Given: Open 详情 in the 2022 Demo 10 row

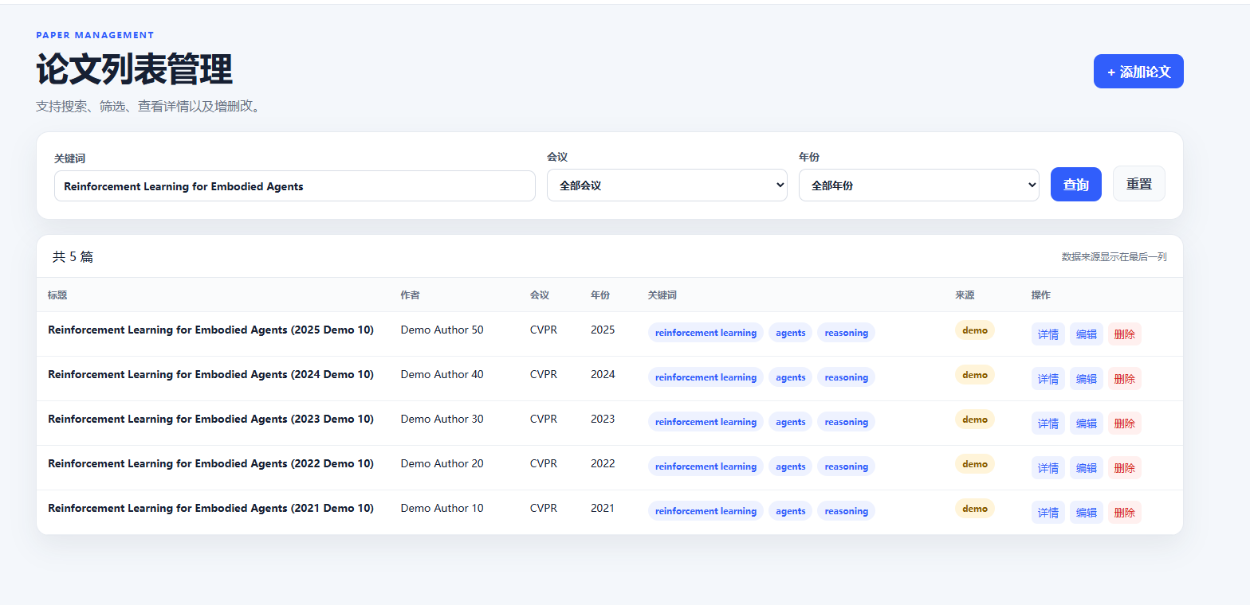Looking at the screenshot, I should pyautogui.click(x=1048, y=468).
